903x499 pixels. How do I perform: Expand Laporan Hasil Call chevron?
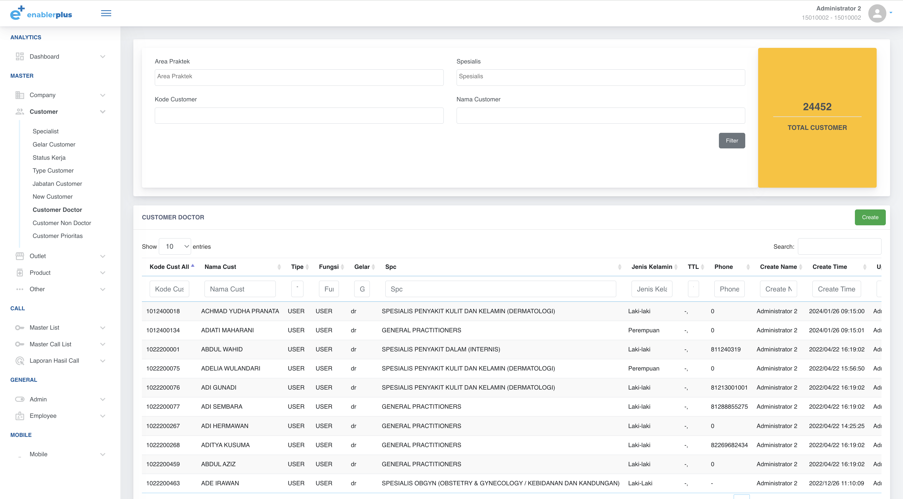click(x=103, y=361)
